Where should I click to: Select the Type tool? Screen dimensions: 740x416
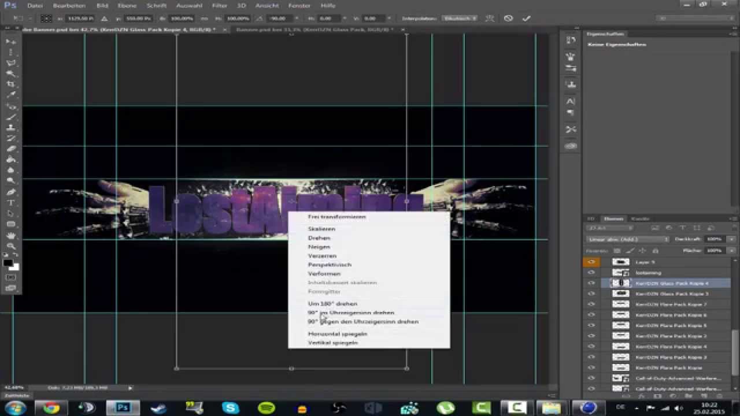pyautogui.click(x=11, y=203)
